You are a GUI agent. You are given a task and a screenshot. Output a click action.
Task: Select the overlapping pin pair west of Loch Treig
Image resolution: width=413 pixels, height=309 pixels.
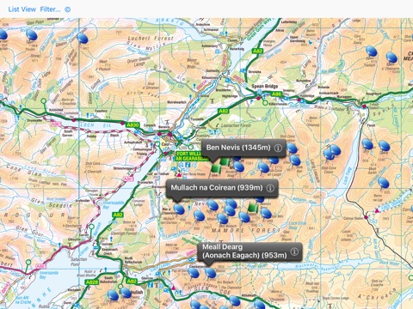click(332, 152)
